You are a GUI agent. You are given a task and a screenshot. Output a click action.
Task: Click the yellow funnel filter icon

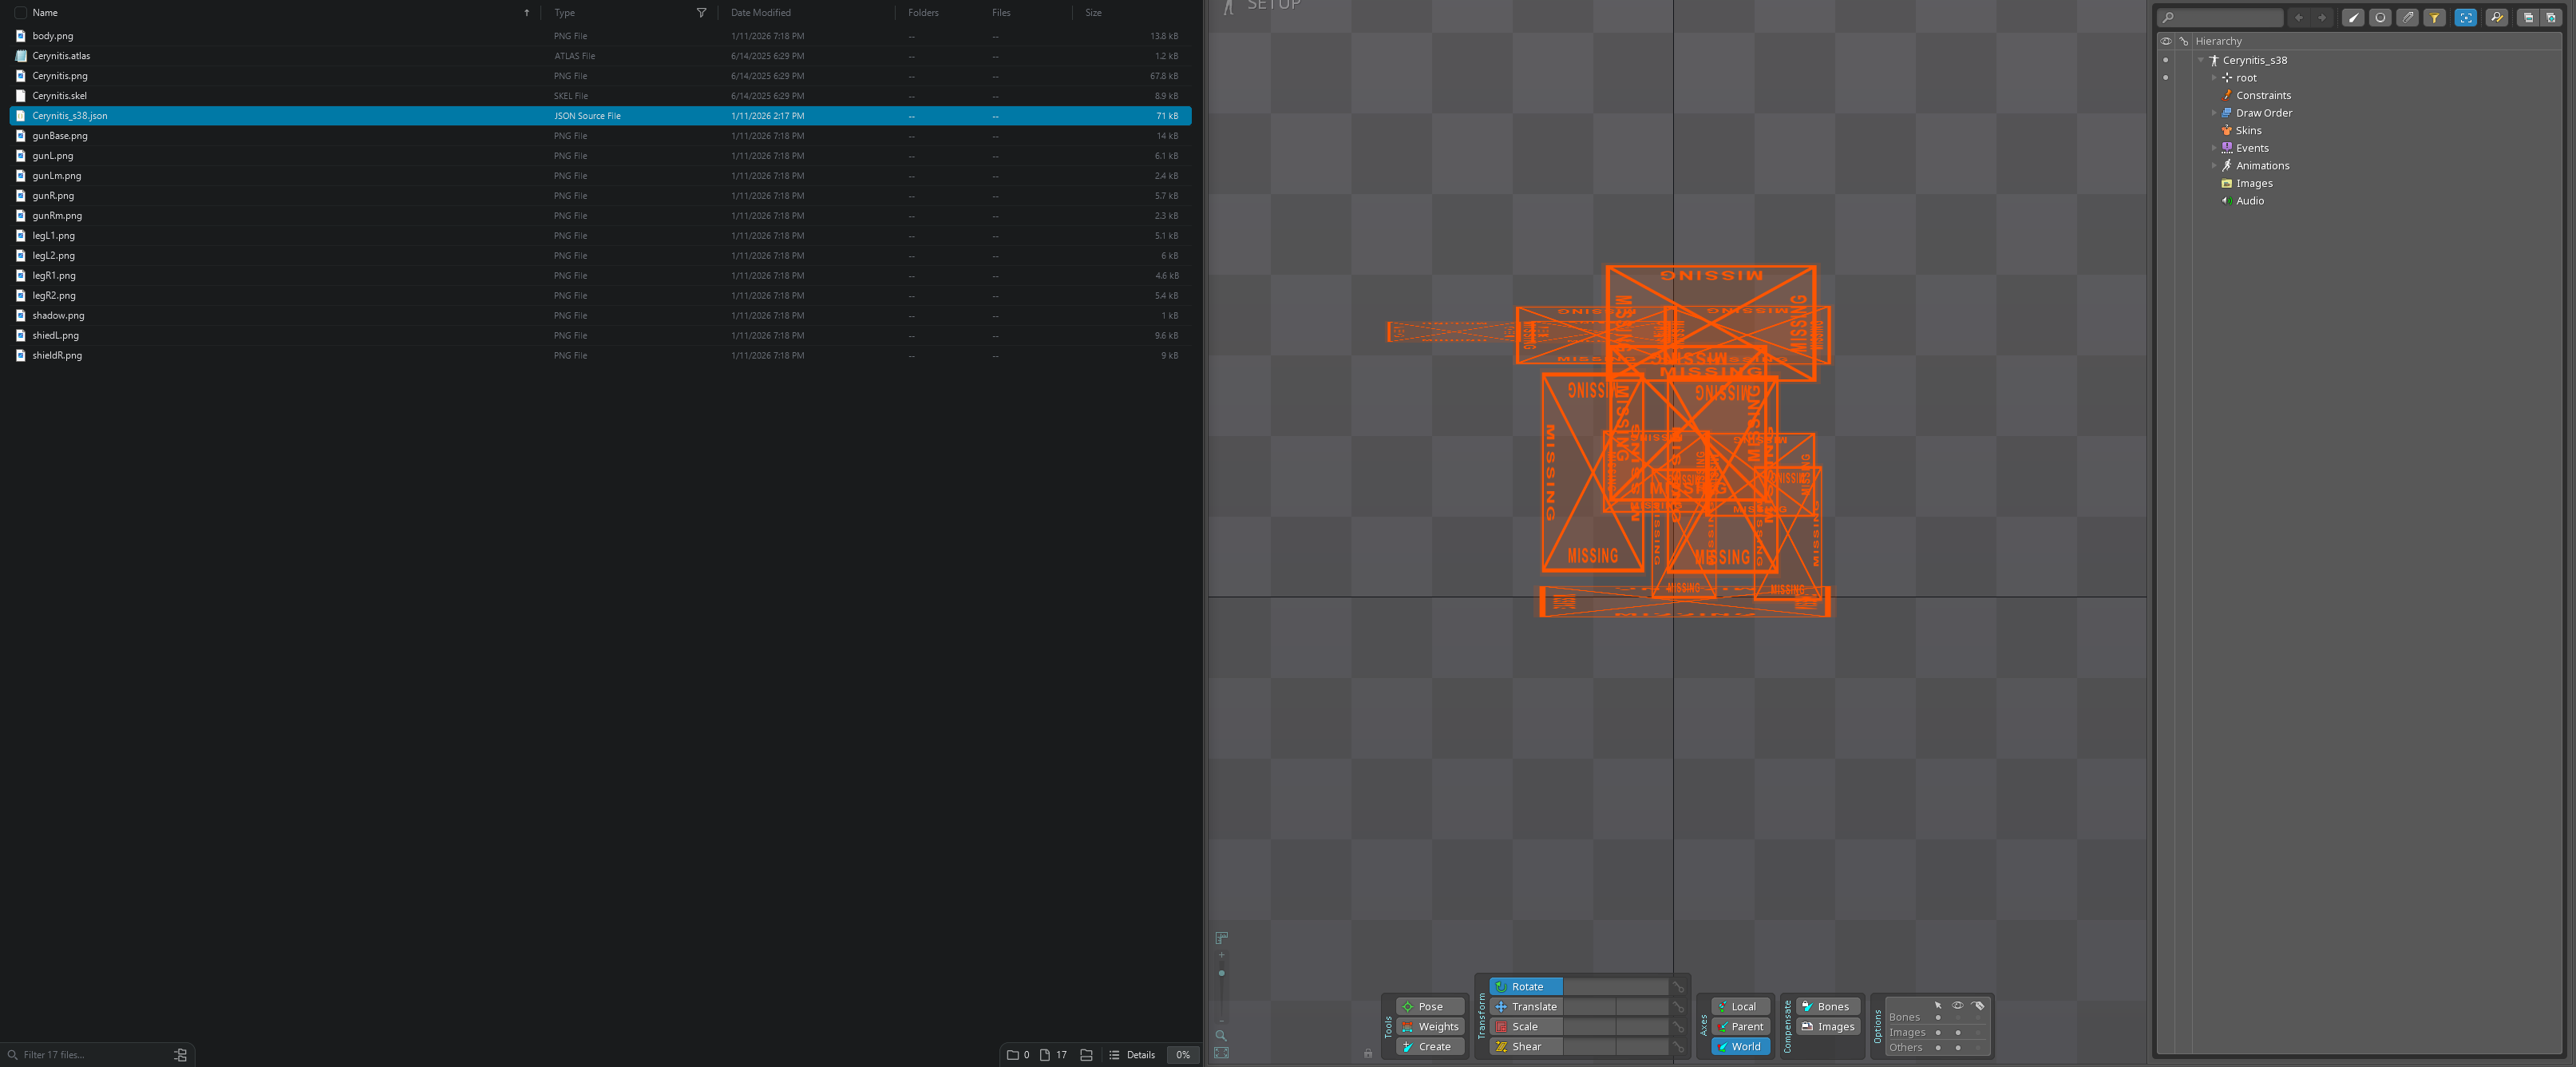pyautogui.click(x=2434, y=17)
